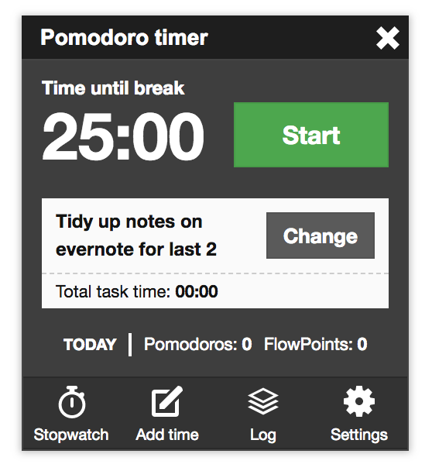Select the Log label
The width and height of the screenshot is (432, 471).
click(263, 435)
